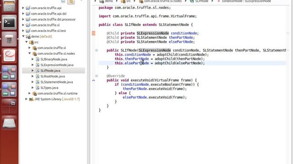The height and width of the screenshot is (164, 293).
Task: Open the workspace switcher in the launcher
Action: [x=9, y=106]
